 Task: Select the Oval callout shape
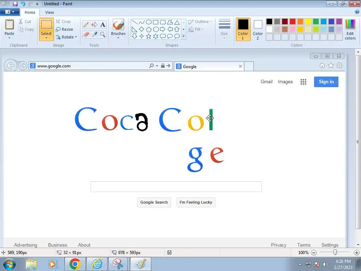pos(170,36)
